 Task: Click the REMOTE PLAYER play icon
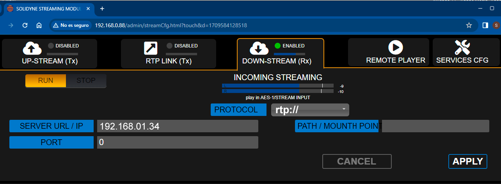(396, 48)
